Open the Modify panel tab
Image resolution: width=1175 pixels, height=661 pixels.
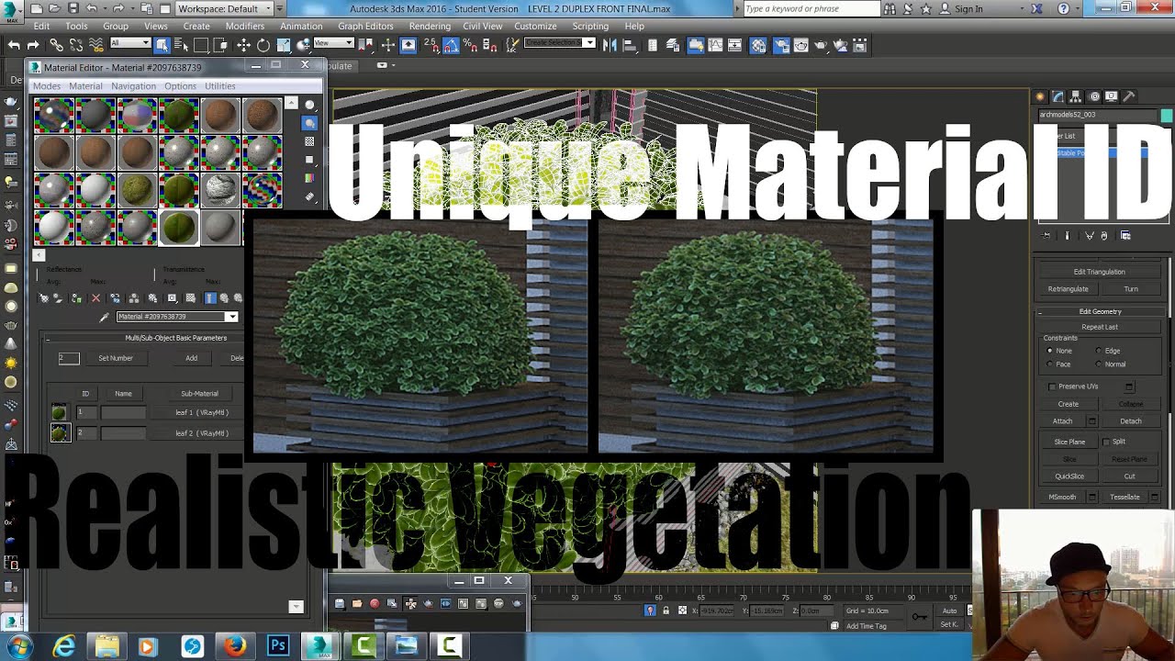point(1057,96)
